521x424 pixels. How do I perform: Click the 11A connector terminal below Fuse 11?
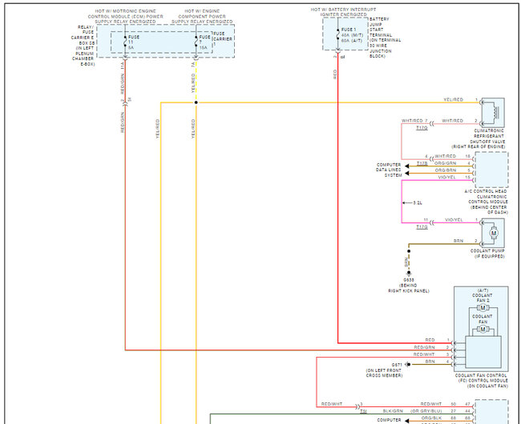click(125, 59)
